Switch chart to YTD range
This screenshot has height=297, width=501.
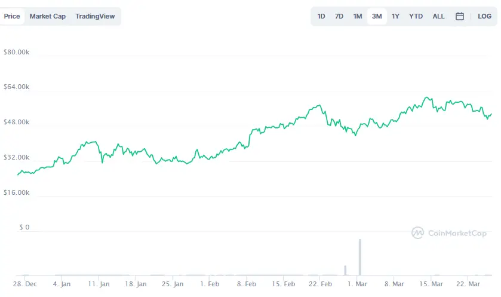[x=416, y=16]
